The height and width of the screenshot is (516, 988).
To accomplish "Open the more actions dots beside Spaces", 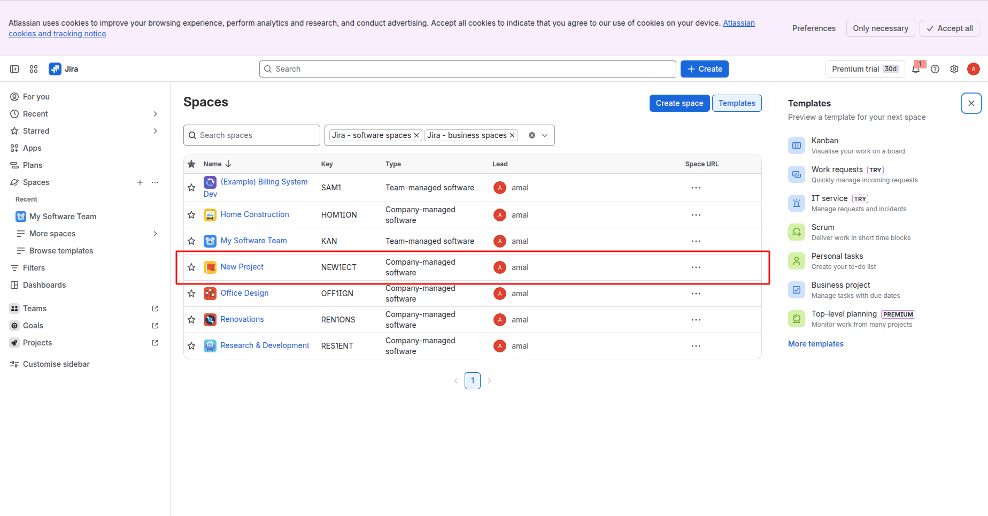I will (x=155, y=182).
